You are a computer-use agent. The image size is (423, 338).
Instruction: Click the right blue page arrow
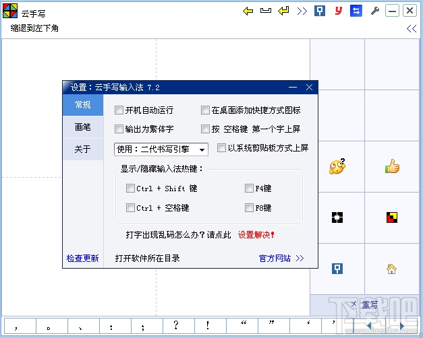[x=402, y=326]
